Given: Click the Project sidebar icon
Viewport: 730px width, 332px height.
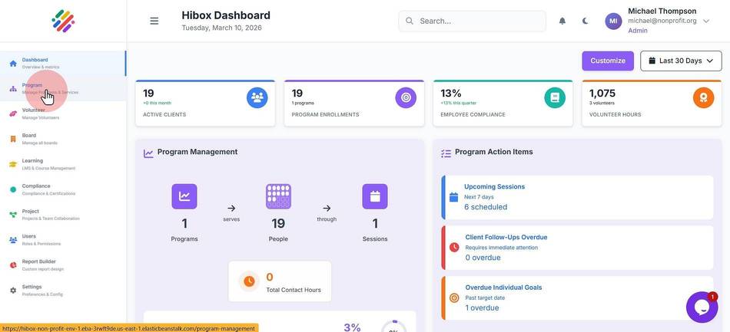Looking at the screenshot, I should pos(13,215).
